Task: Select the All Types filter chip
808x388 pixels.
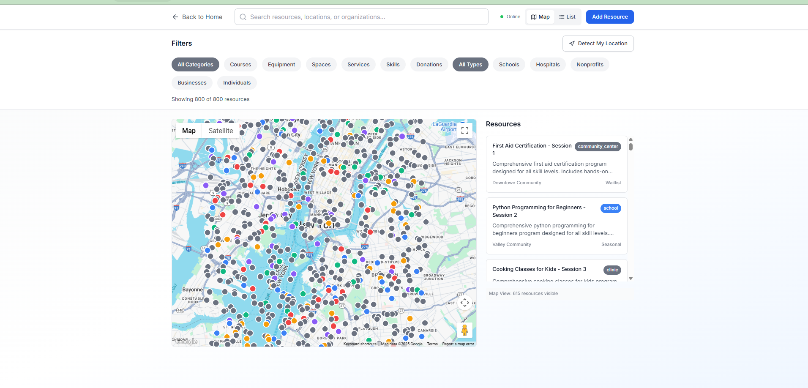Action: coord(470,65)
